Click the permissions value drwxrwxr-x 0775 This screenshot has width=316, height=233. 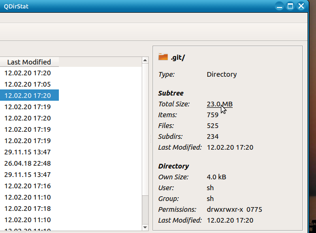(235, 209)
